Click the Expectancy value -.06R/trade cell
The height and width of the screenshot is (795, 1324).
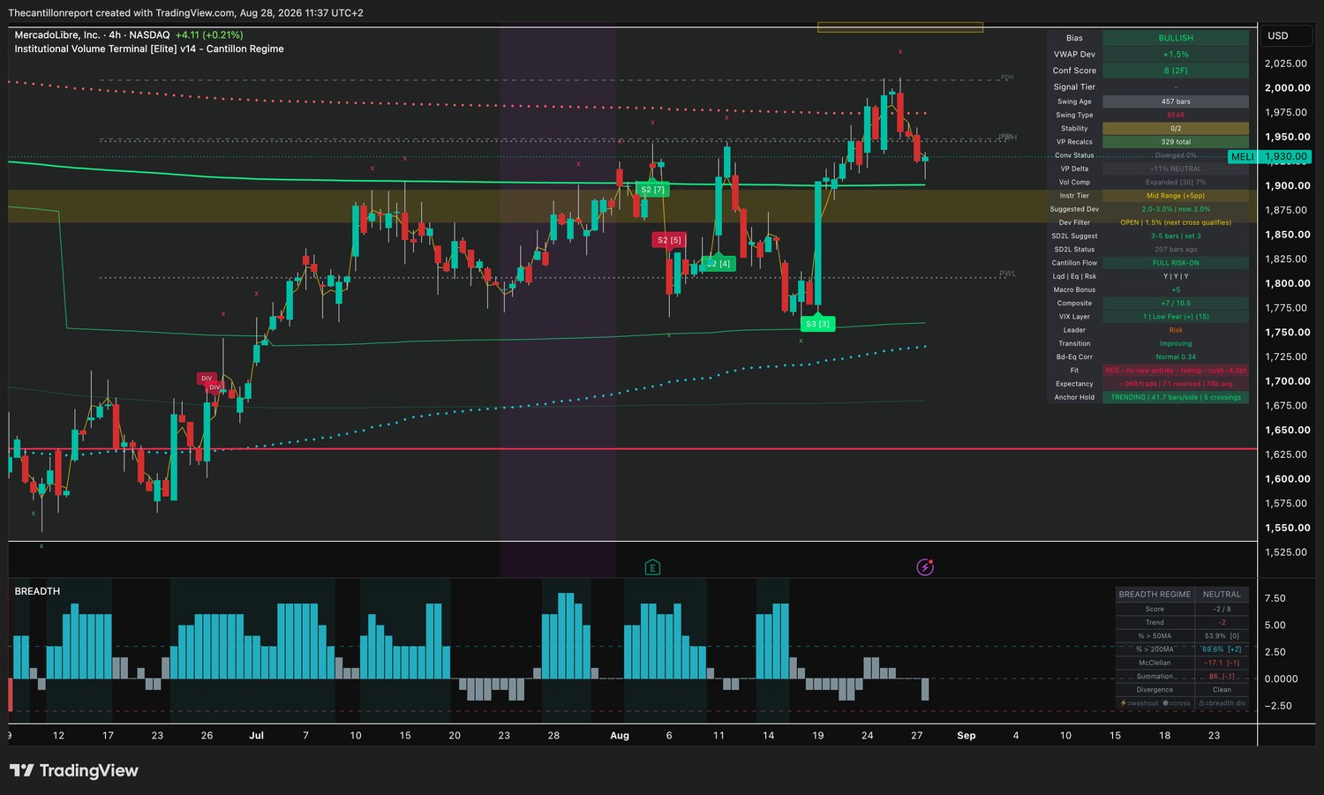1176,384
